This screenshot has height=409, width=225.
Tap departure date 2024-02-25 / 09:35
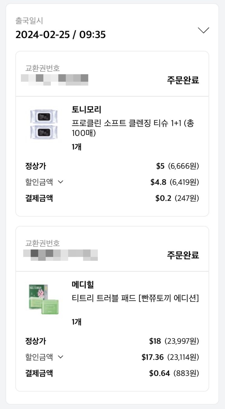[x=61, y=34]
